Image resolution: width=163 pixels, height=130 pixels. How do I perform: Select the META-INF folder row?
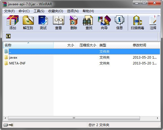coord(81,63)
